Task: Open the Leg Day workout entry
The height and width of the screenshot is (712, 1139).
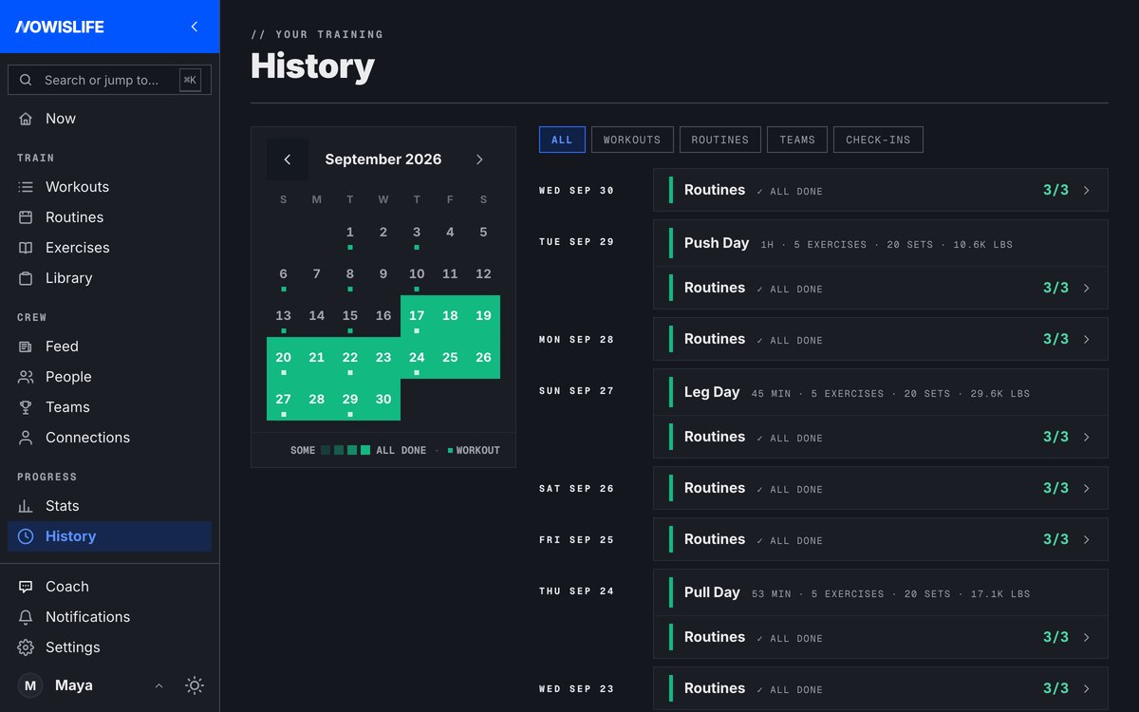Action: tap(881, 392)
